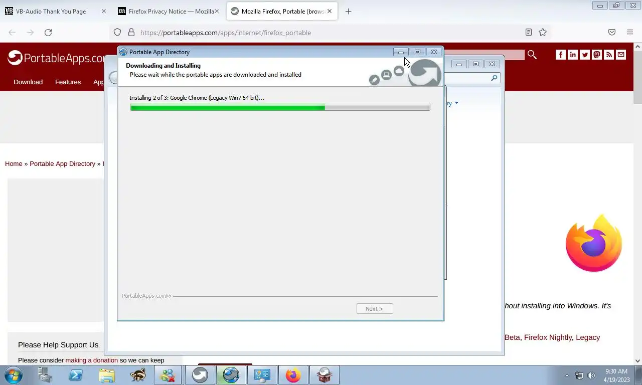The width and height of the screenshot is (642, 385).
Task: Open PortableApps Twitter icon
Action: point(585,55)
